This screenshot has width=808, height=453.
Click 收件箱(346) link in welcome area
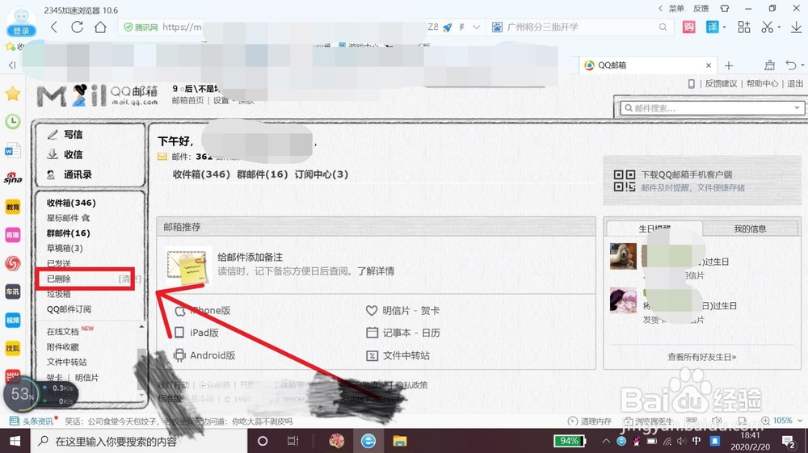pos(201,174)
